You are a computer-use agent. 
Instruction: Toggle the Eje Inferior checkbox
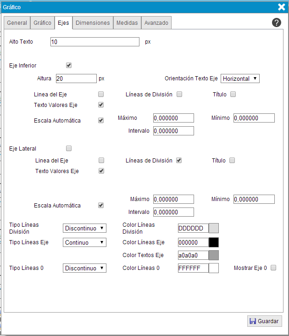69,65
